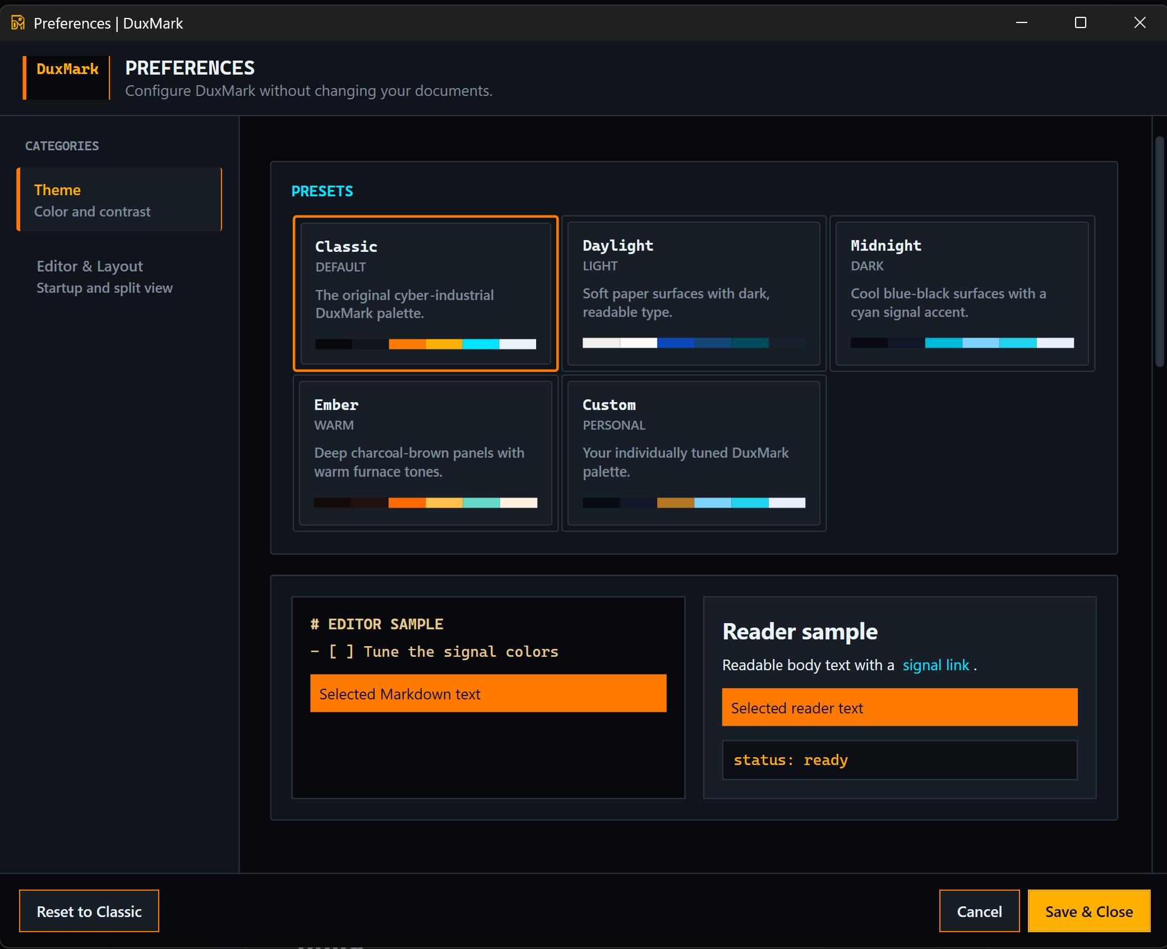Viewport: 1167px width, 949px height.
Task: Click 'Soft paper surfaces' description text
Action: 676,303
